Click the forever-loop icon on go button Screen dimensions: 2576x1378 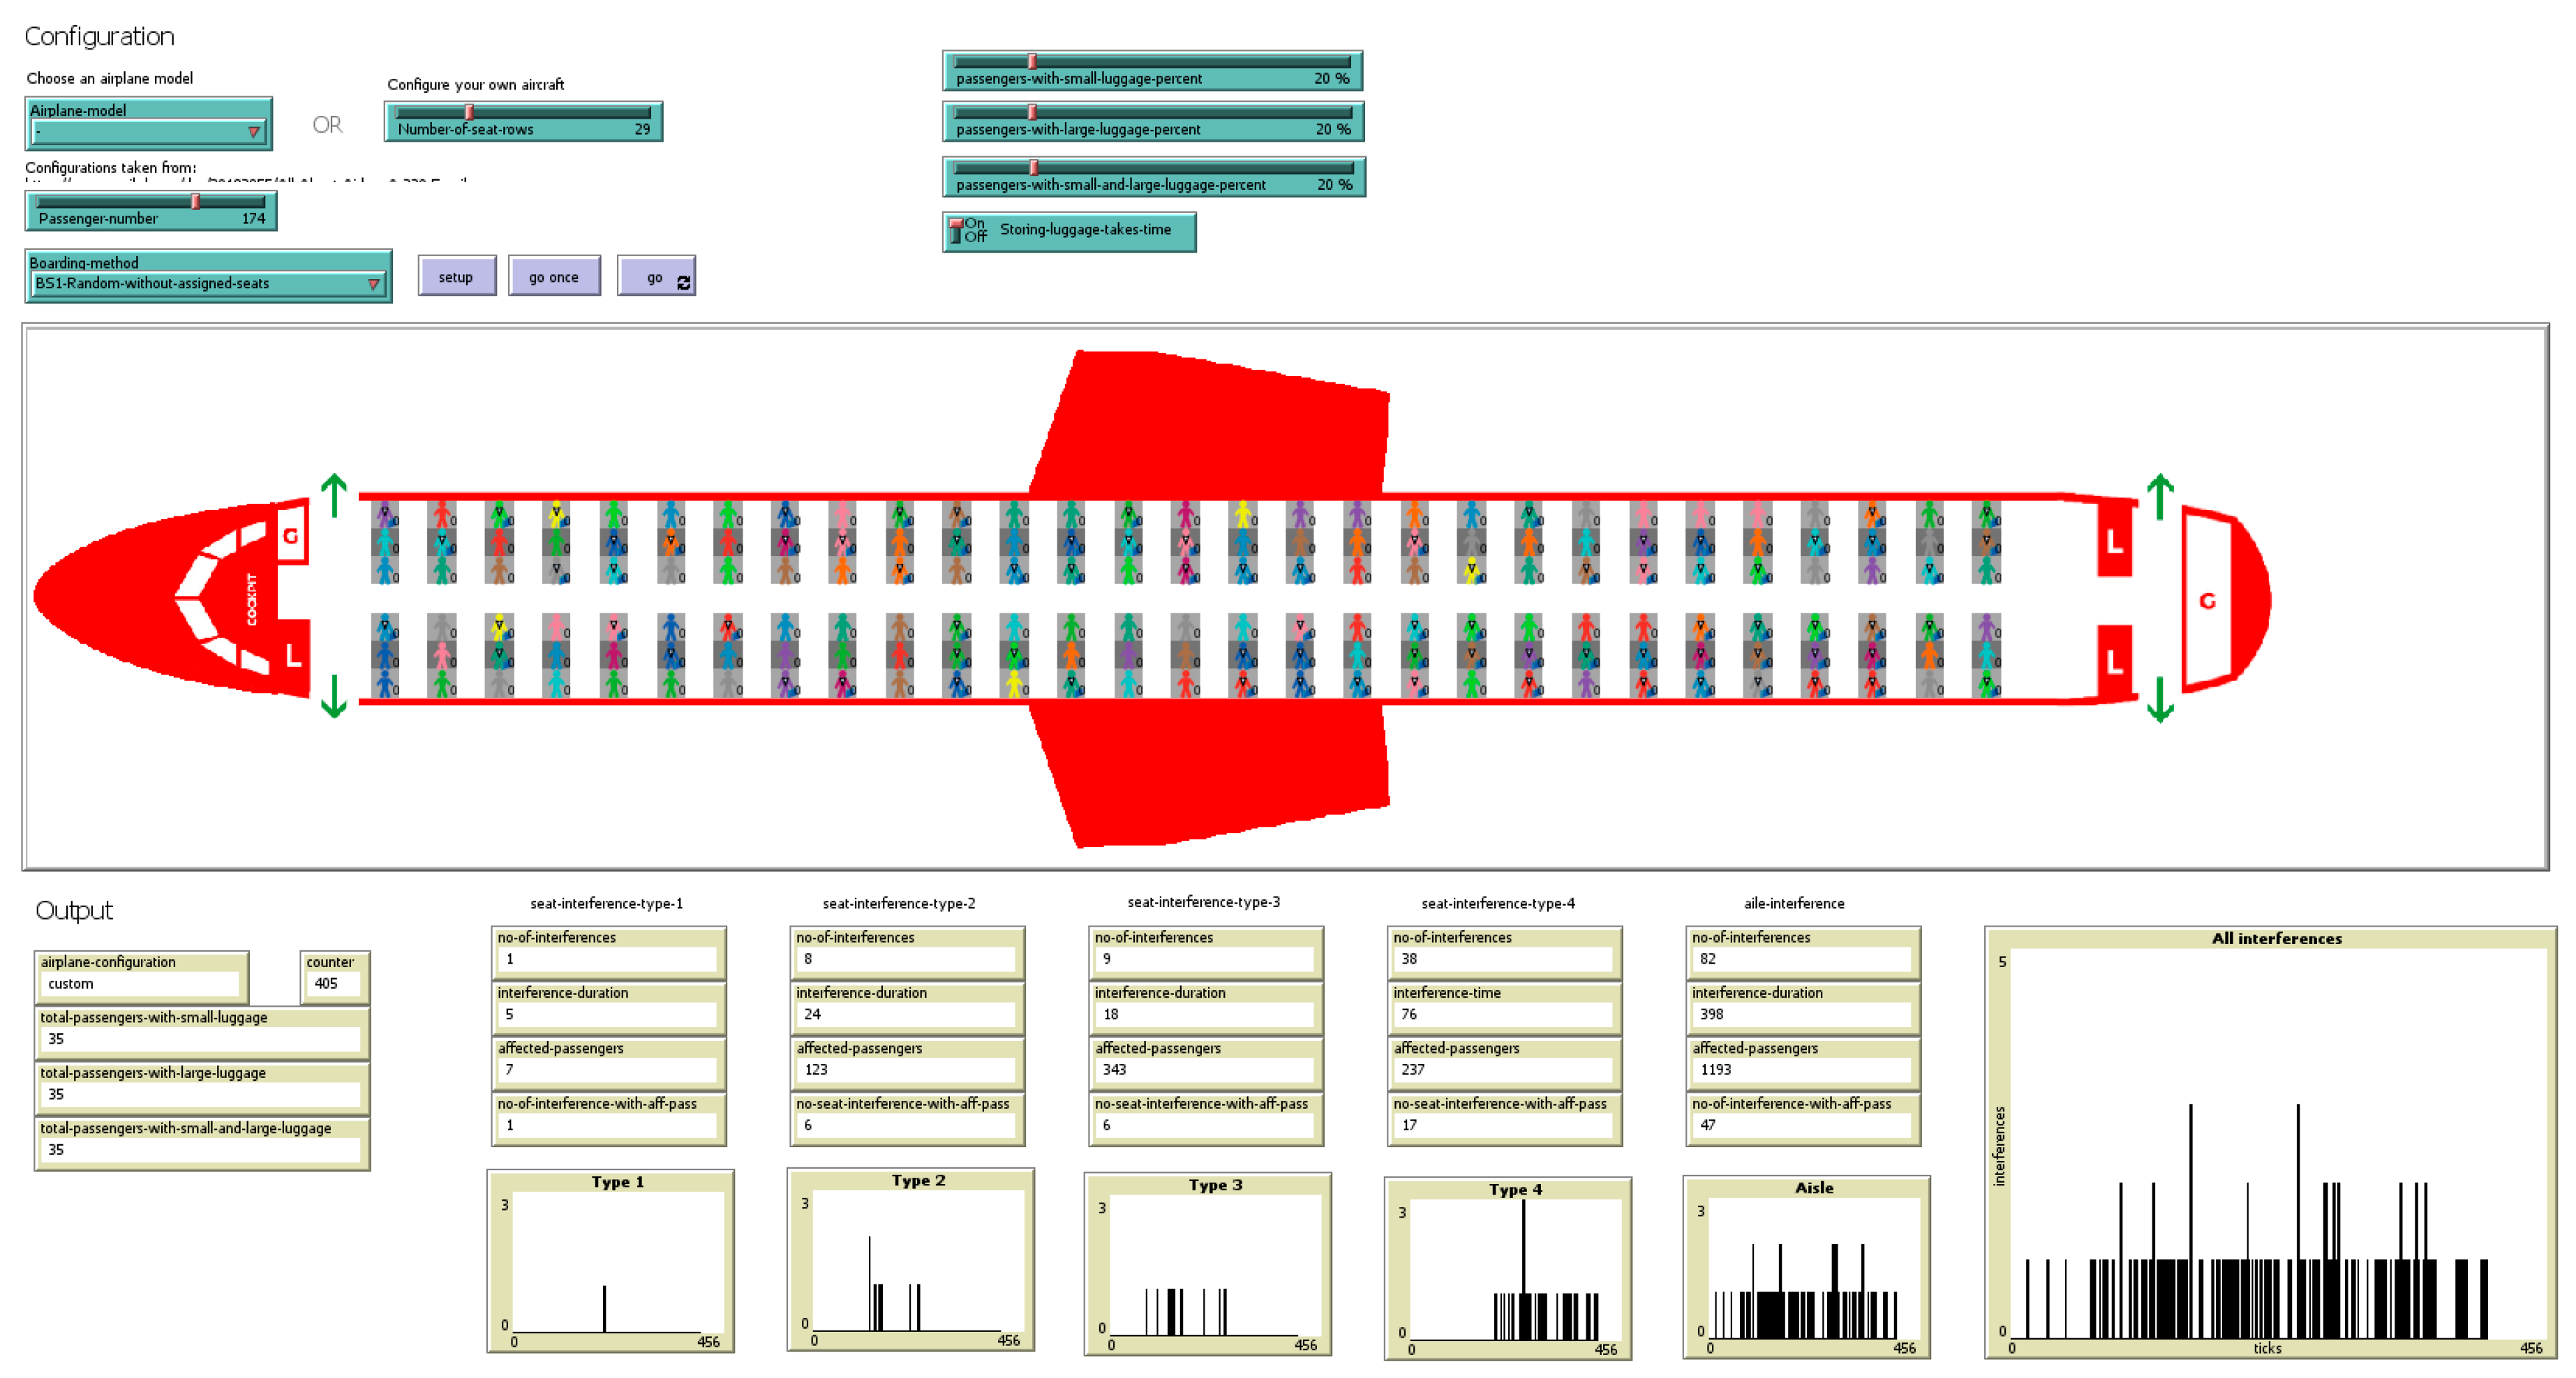pyautogui.click(x=684, y=283)
